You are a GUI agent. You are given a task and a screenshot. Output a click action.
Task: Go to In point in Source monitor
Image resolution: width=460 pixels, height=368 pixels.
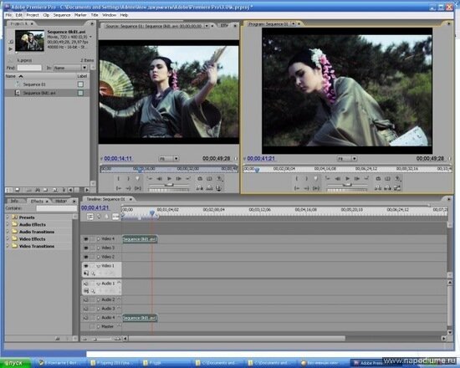click(119, 188)
